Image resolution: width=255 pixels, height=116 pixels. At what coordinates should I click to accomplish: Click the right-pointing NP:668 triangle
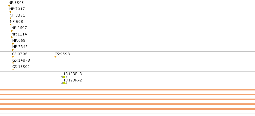pos(13,44)
